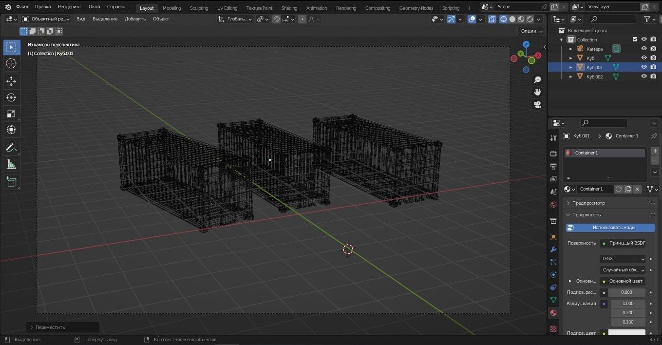The height and width of the screenshot is (345, 662).
Task: Open the Tool properties tab
Action: click(x=553, y=138)
